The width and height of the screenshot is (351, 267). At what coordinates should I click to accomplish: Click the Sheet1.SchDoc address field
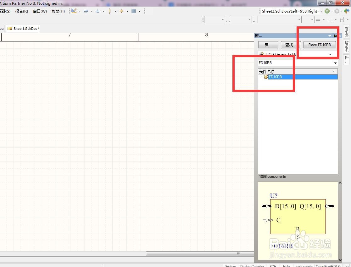point(290,11)
